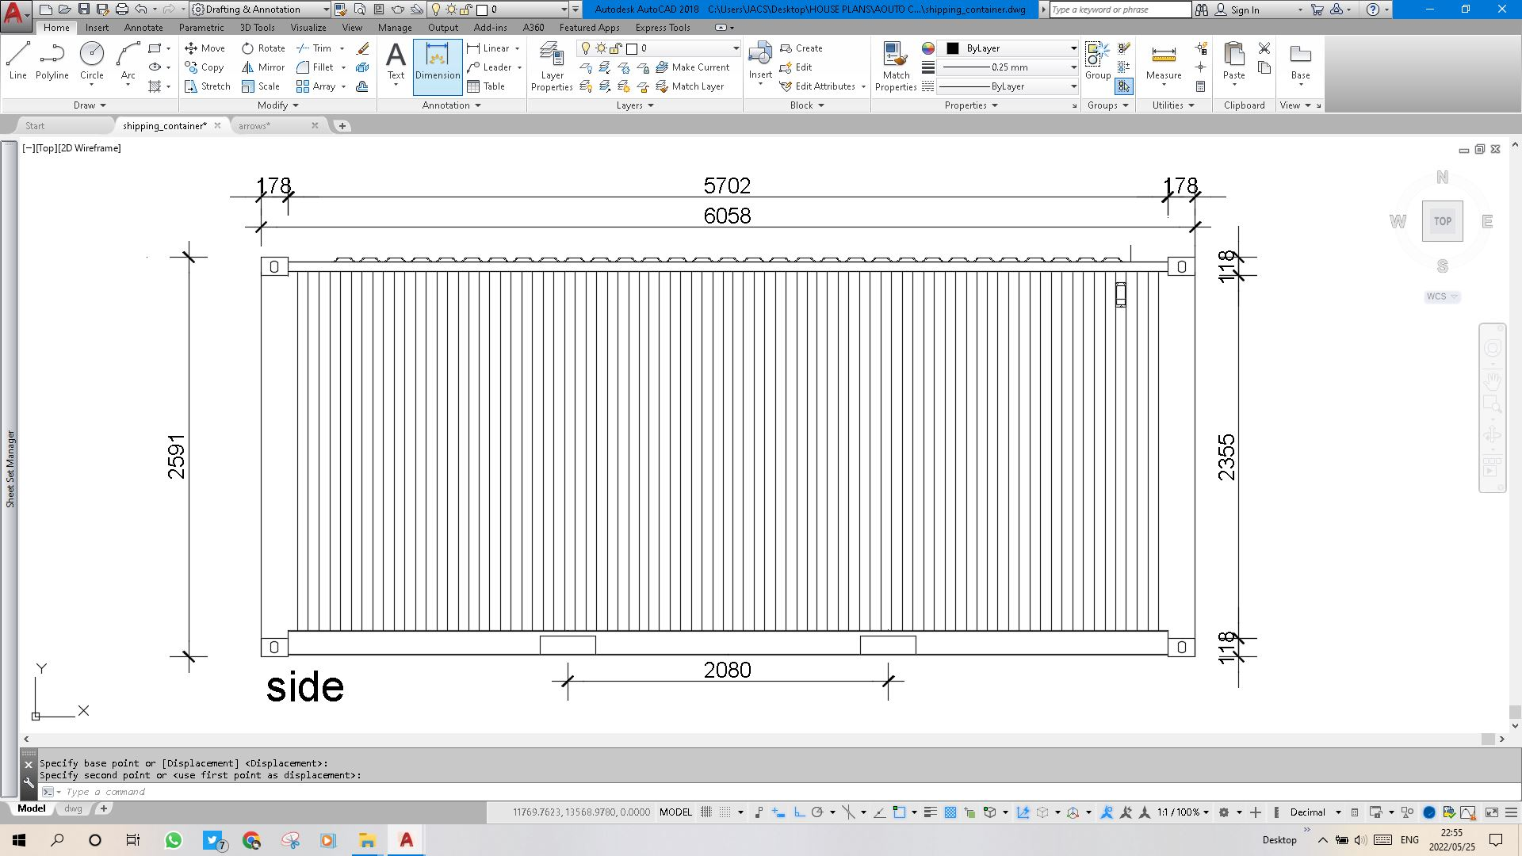Toggle lineweight display in status bar

[x=931, y=812]
